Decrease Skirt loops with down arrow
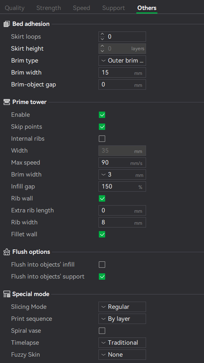 (102, 39)
